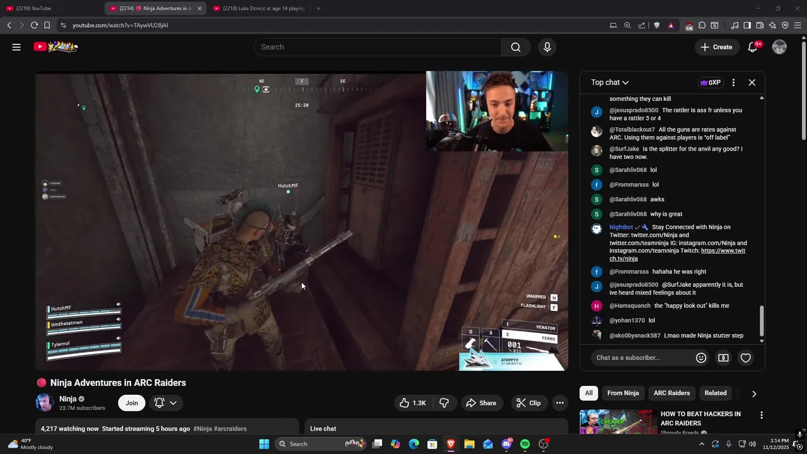Screen dimensions: 807x454
Task: Expand the Top chat dropdown
Action: [610, 83]
